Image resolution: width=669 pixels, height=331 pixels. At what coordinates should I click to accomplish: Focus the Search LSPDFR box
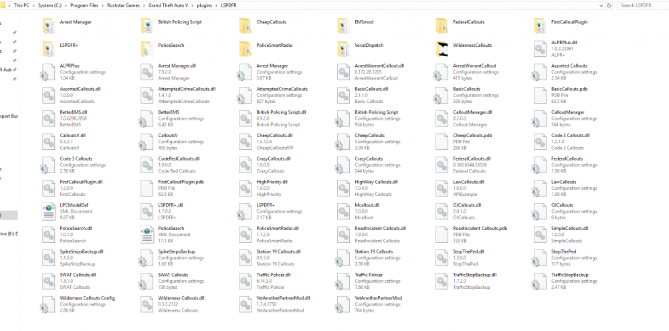tap(642, 5)
